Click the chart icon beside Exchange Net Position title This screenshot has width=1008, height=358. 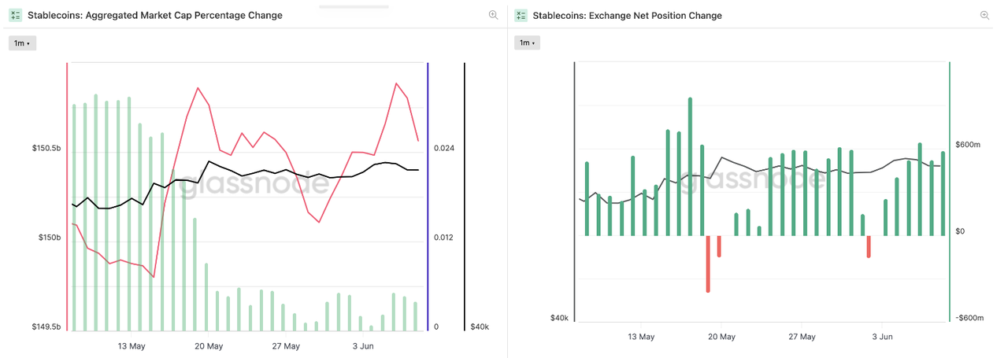[x=521, y=15]
